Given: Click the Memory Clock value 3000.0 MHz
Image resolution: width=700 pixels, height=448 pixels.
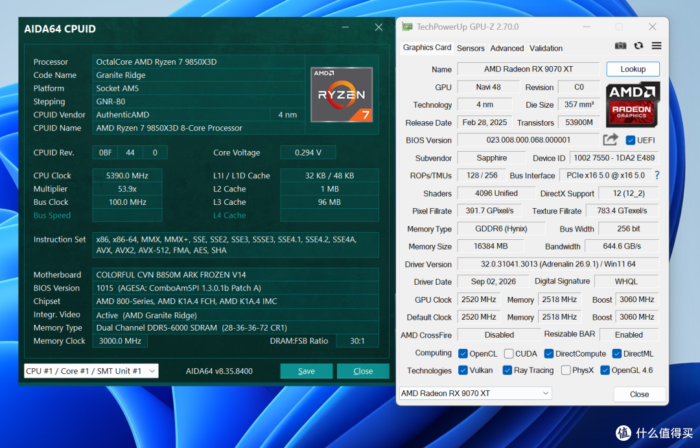Looking at the screenshot, I should 120,341.
